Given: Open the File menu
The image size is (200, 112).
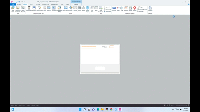Looking at the screenshot, I should point(13,4).
